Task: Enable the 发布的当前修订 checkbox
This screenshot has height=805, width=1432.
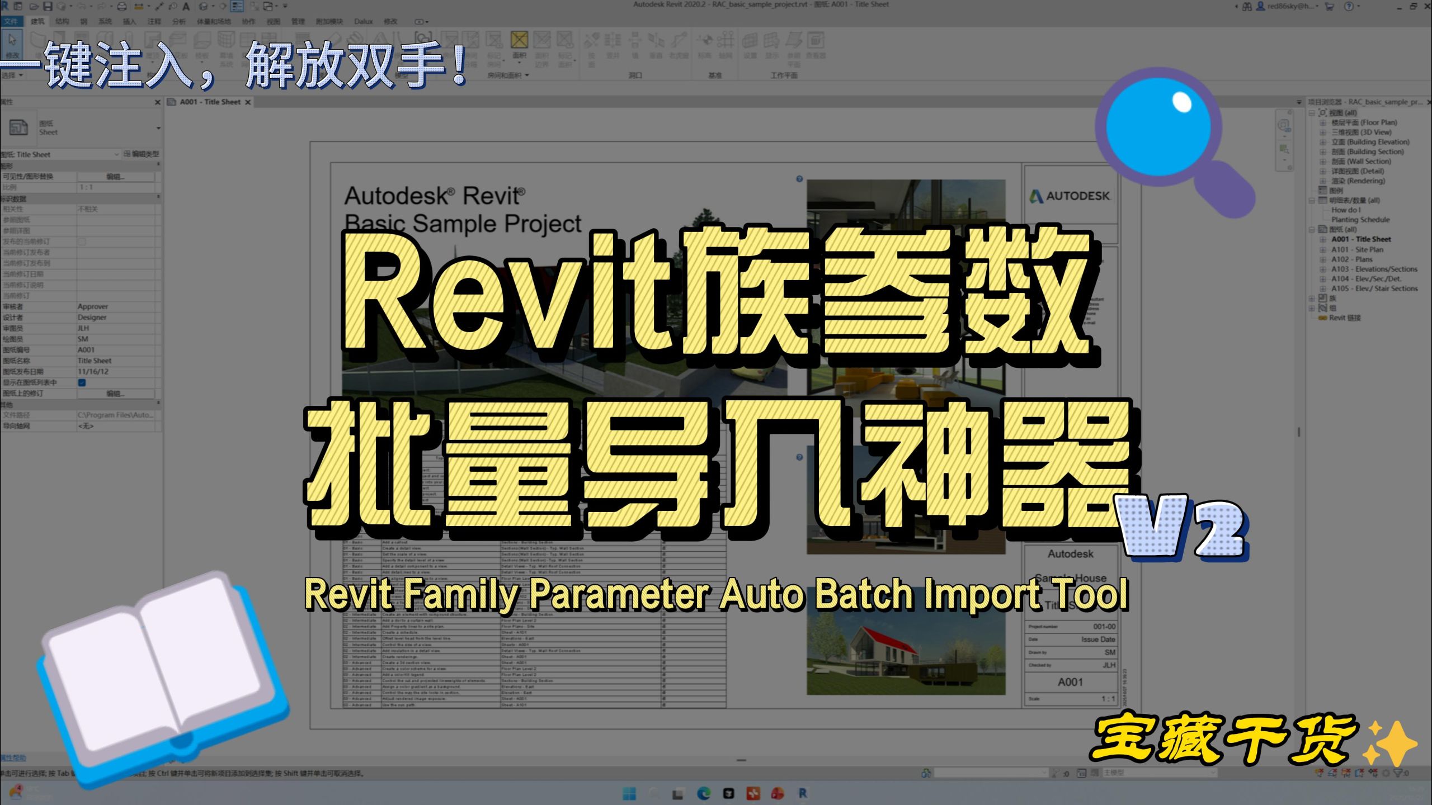Action: (81, 241)
